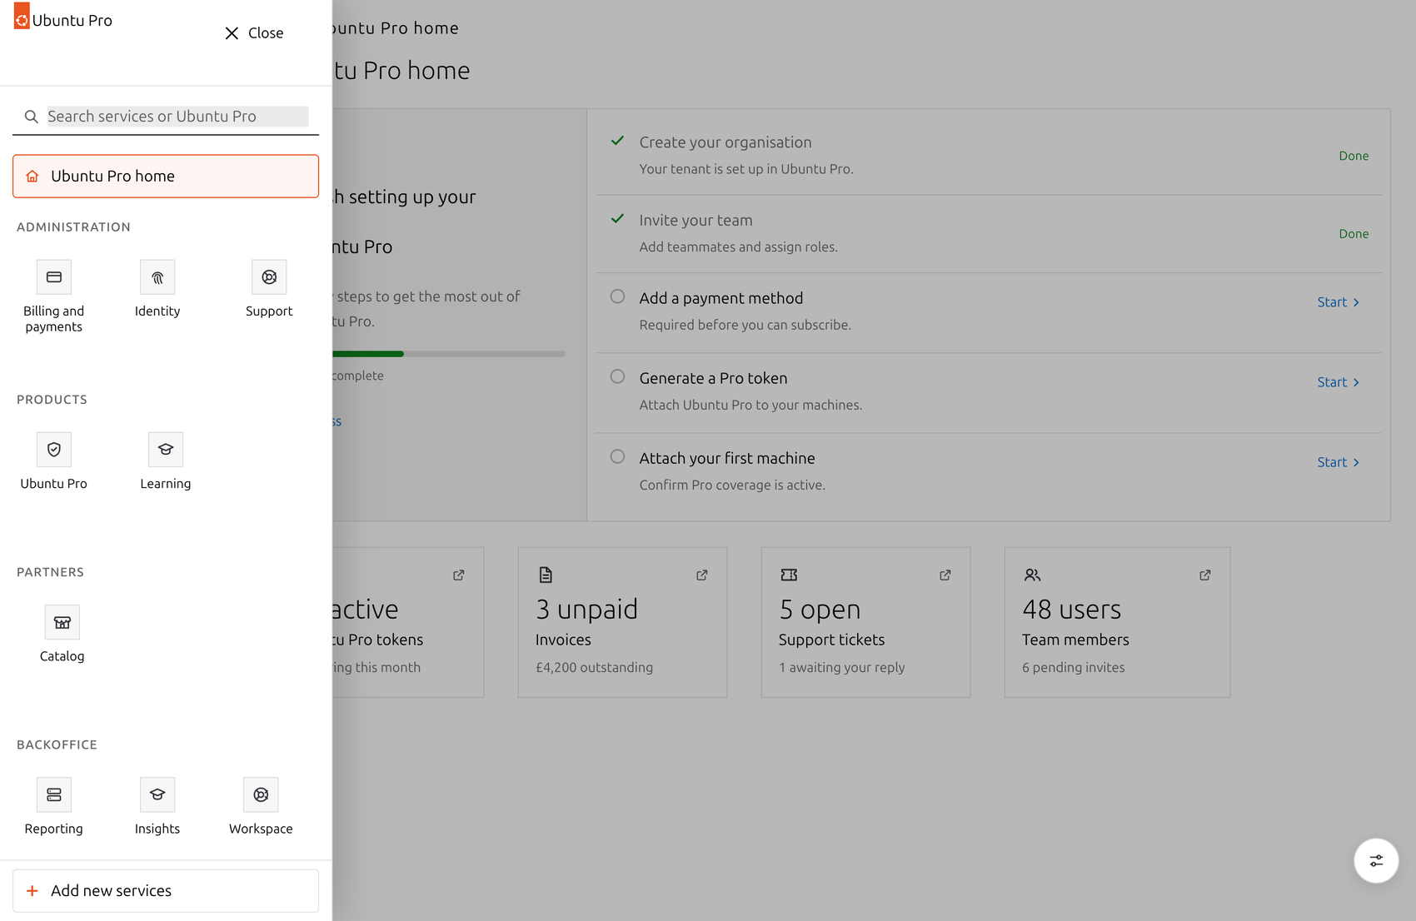
Task: Click Done for Invite your team
Action: 1354,234
